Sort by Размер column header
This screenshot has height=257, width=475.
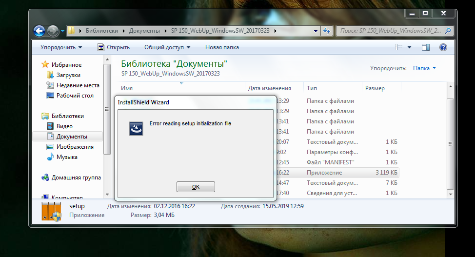(x=375, y=88)
